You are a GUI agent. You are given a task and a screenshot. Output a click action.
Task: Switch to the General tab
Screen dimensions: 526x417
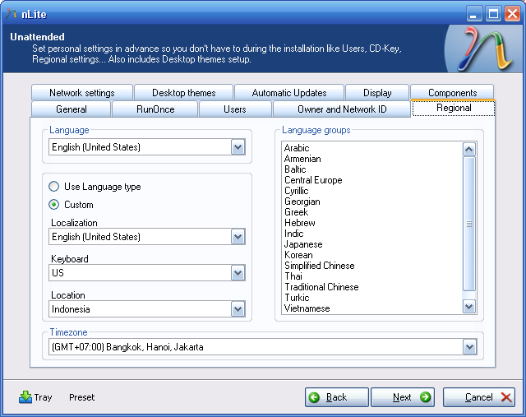[72, 109]
